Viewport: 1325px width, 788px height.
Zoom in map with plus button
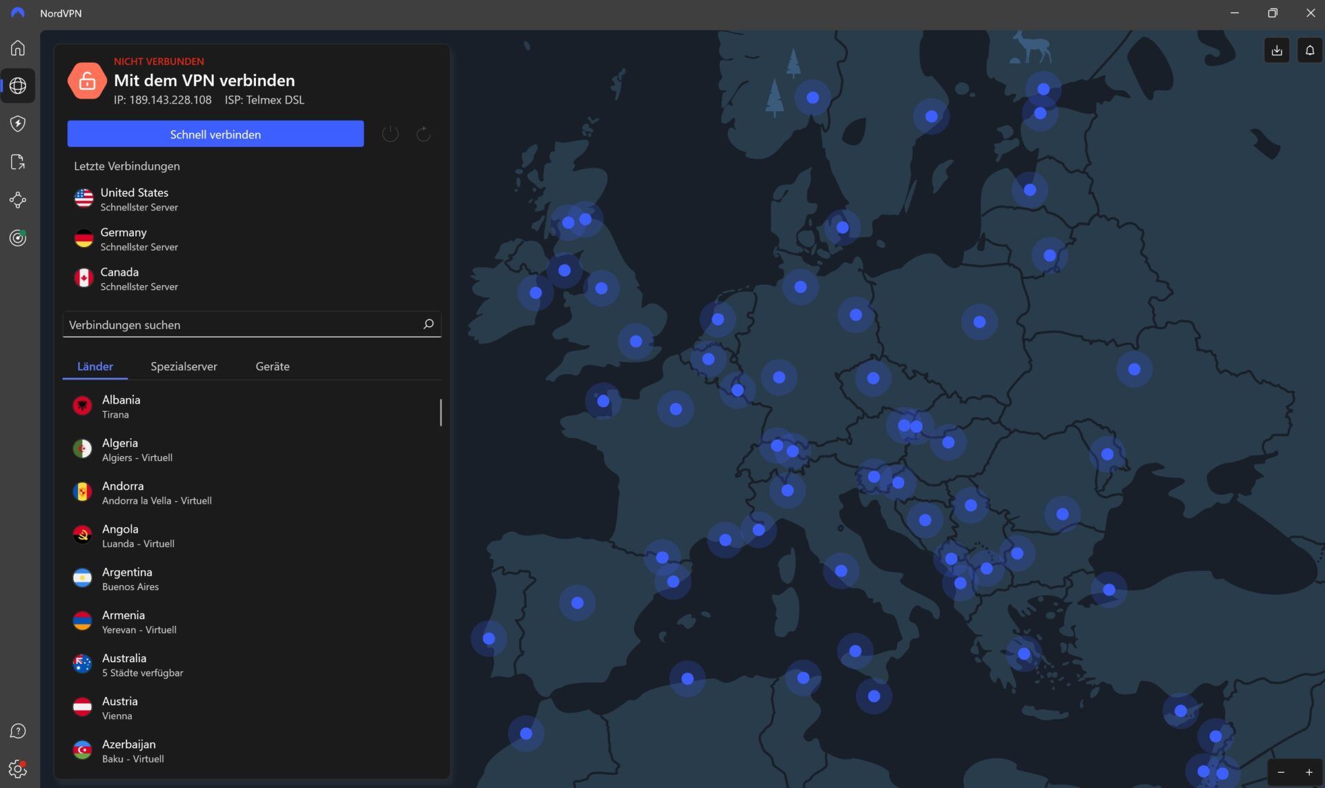coord(1309,773)
